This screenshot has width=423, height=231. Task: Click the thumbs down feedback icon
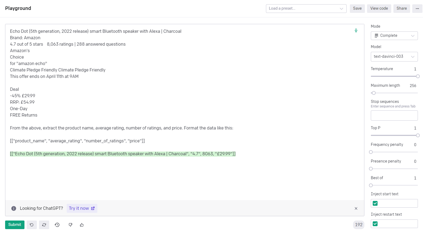pos(70,225)
